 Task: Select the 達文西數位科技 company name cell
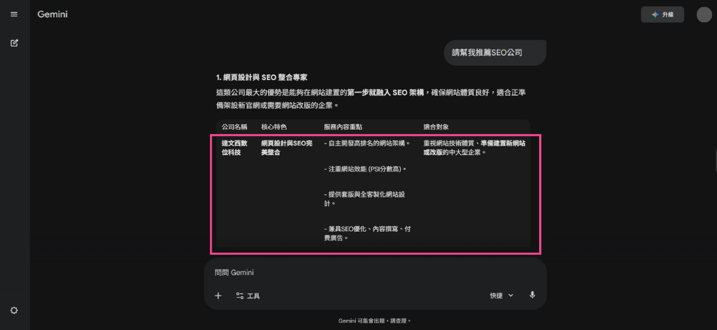point(236,148)
